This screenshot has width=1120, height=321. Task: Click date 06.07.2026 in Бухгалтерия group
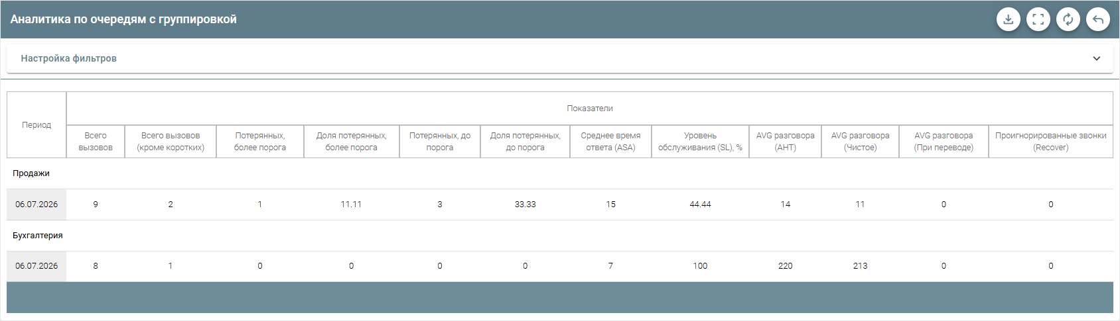coord(36,266)
